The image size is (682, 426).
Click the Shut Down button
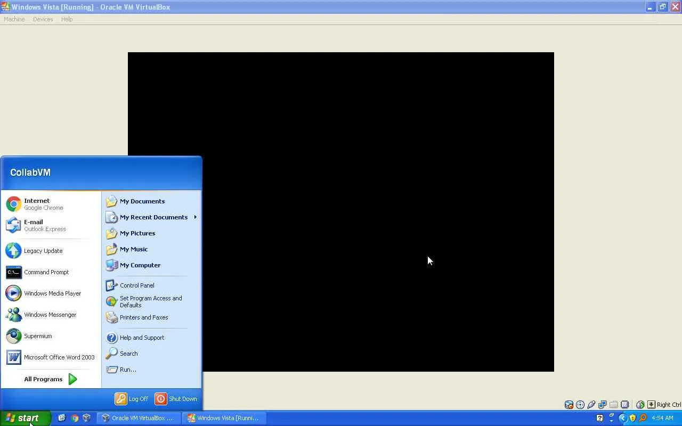coord(176,399)
